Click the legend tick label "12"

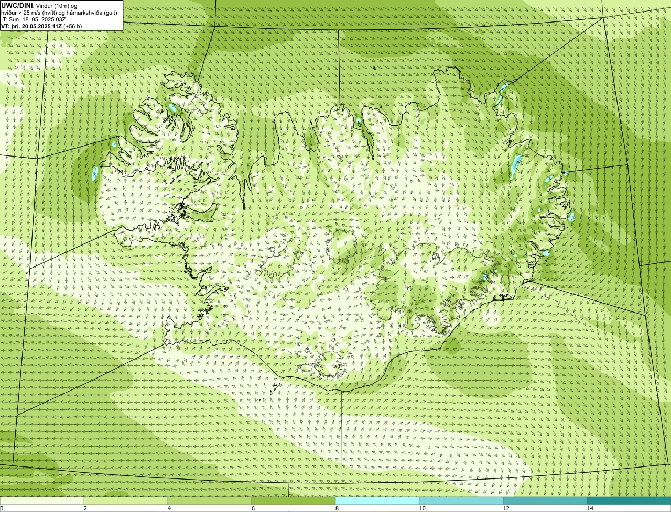coord(506,508)
